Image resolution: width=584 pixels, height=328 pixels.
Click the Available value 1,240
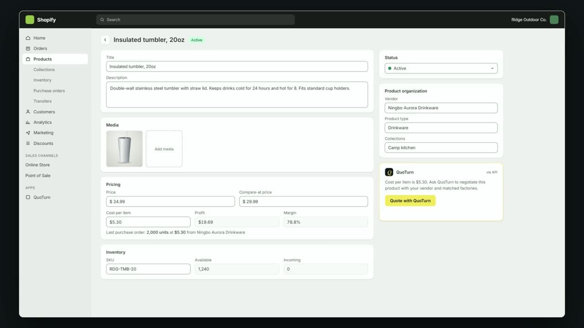[237, 269]
